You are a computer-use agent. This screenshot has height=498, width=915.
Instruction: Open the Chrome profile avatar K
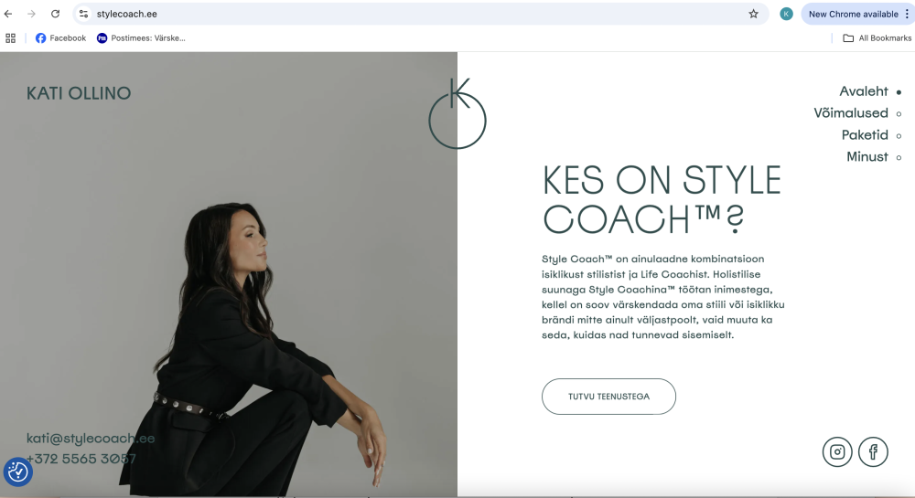click(x=786, y=14)
